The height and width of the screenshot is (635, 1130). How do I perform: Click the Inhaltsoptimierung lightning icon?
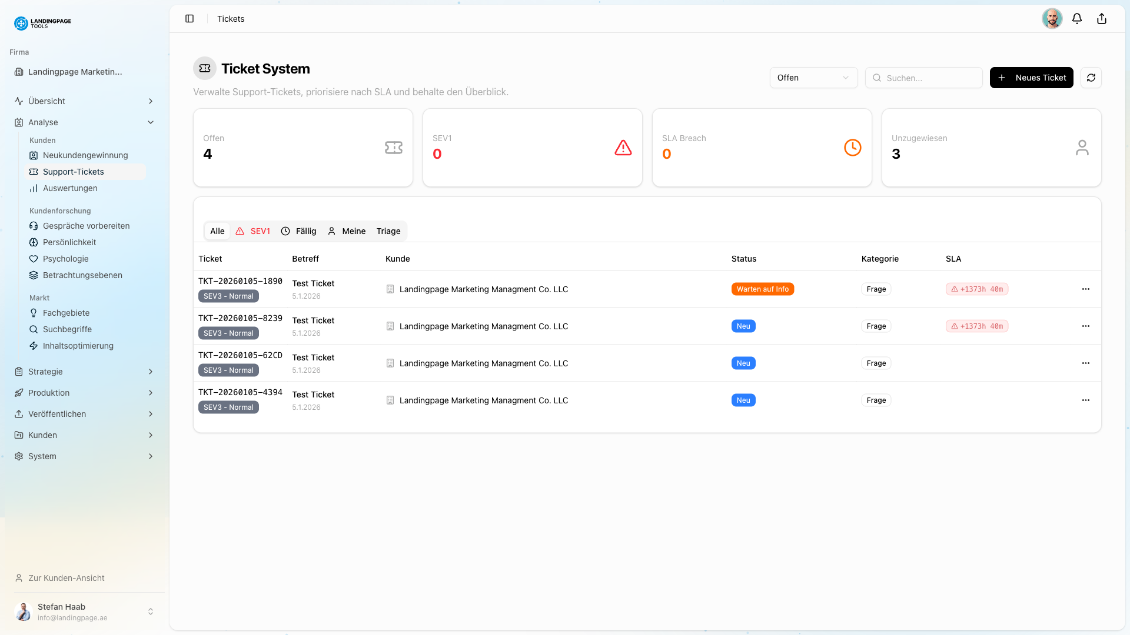(34, 346)
